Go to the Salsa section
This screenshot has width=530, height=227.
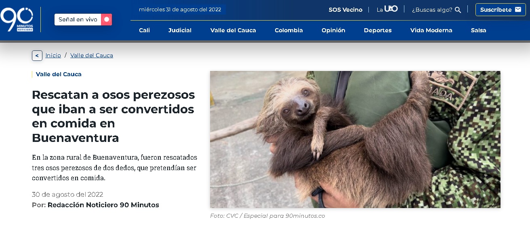(479, 30)
